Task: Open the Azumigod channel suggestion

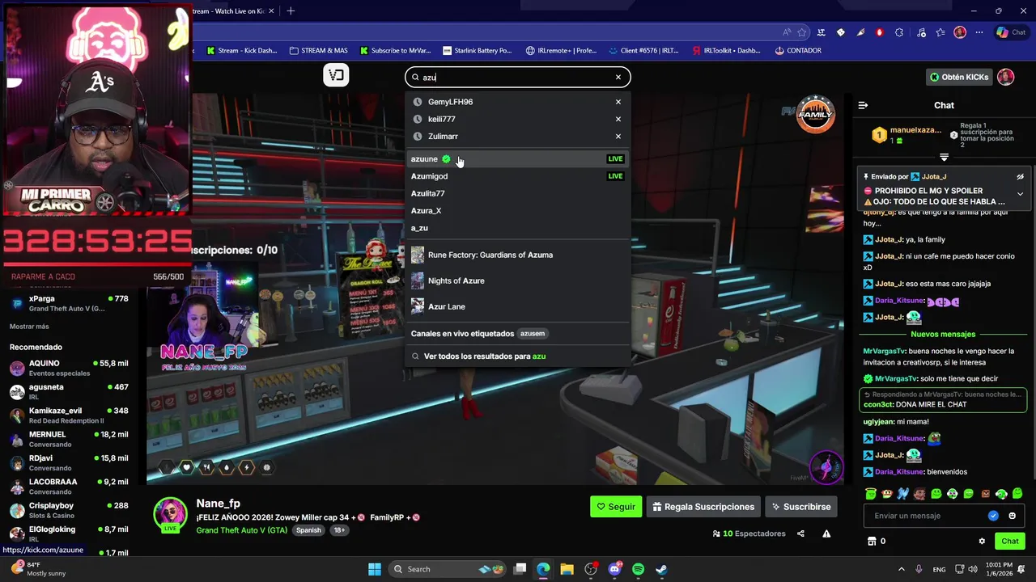Action: (x=517, y=176)
